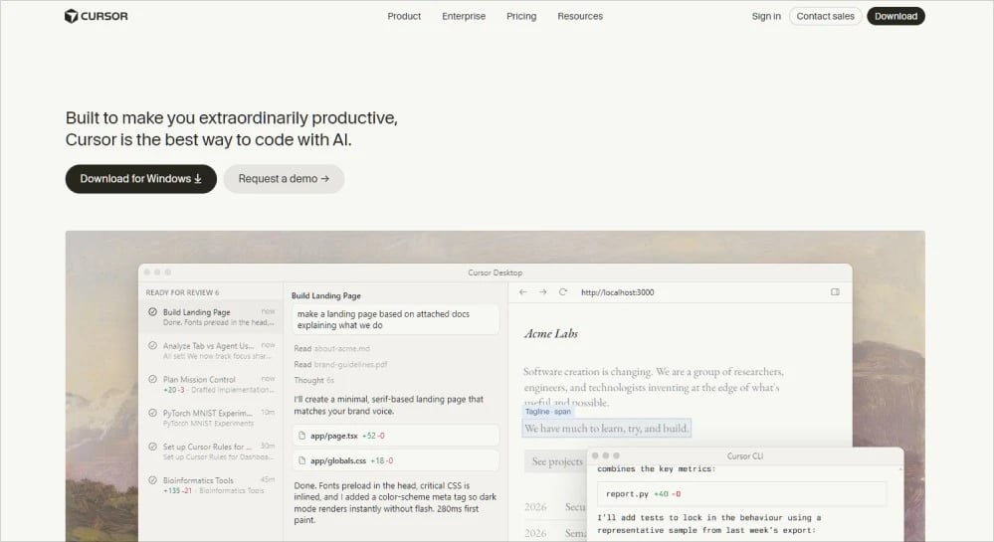Click the 'Acme Labs' heading in preview
994x542 pixels.
[551, 333]
